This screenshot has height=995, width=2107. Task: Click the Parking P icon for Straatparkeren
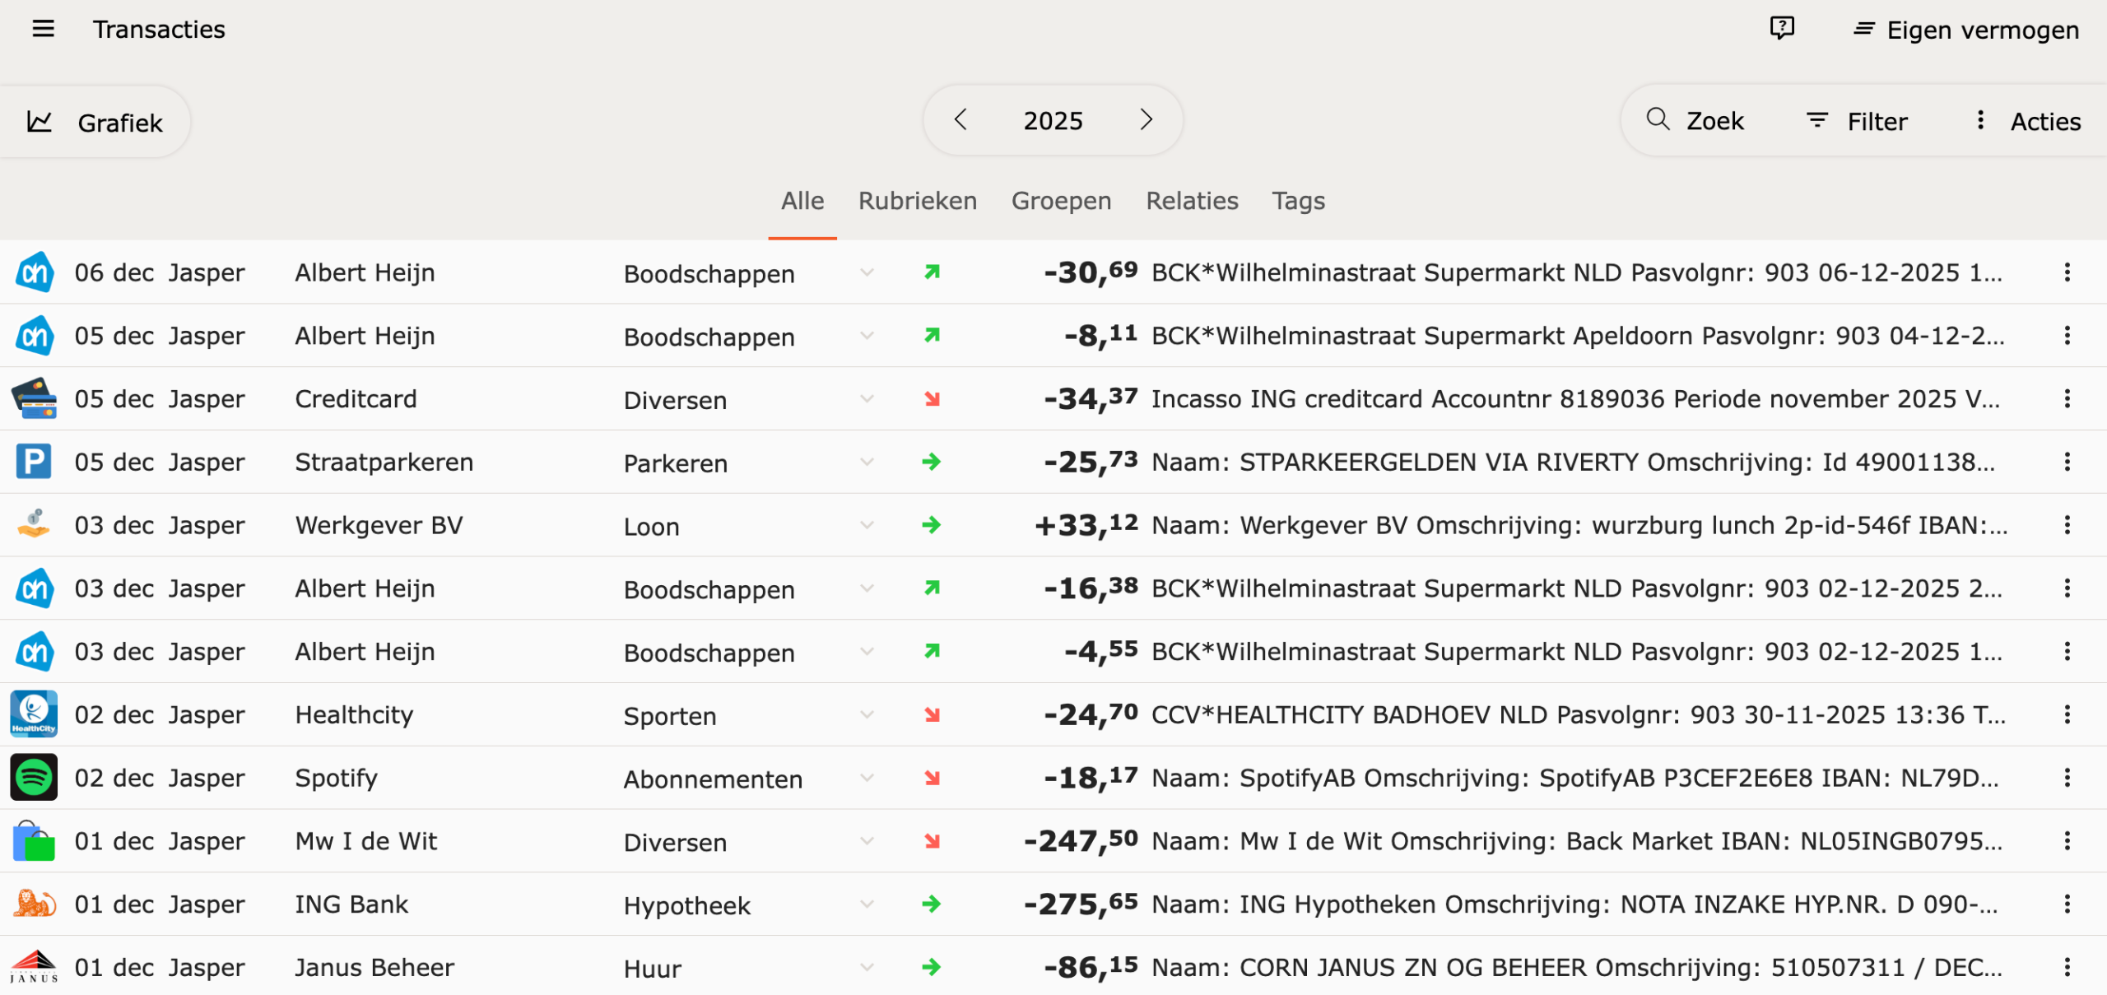pos(35,462)
